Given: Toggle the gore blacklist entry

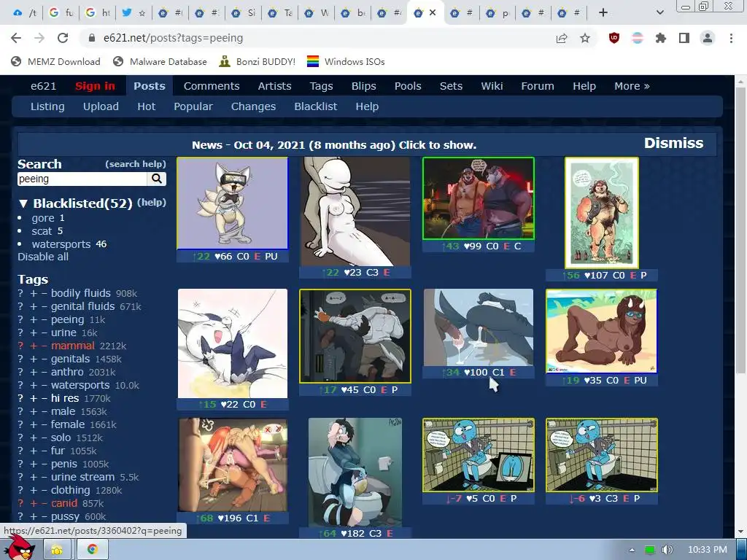Looking at the screenshot, I should tap(43, 218).
